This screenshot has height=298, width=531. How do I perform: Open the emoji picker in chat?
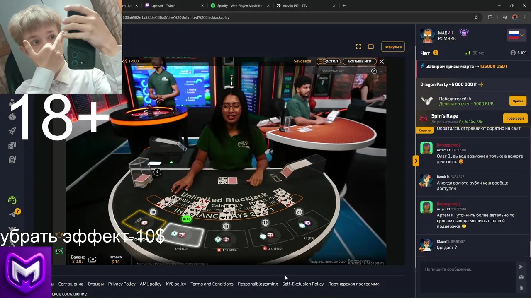pyautogui.click(x=521, y=277)
